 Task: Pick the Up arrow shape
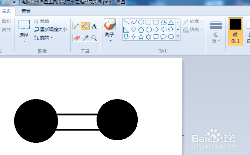171,30
